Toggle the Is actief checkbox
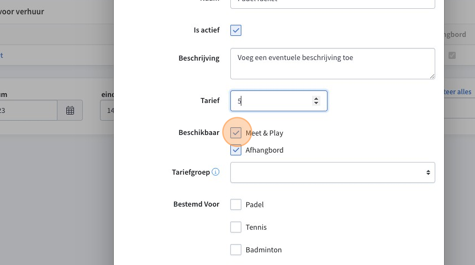The image size is (475, 265). click(x=236, y=30)
